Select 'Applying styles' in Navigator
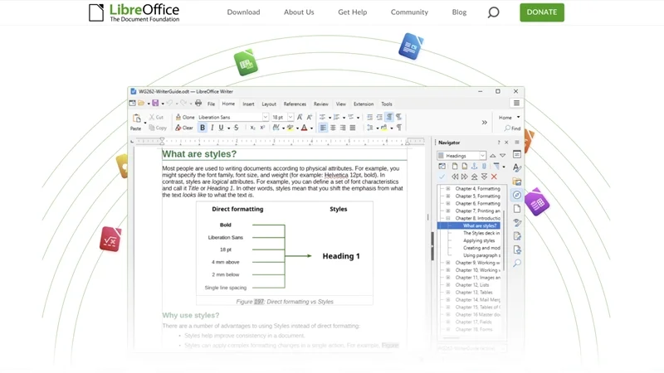 [x=479, y=240]
